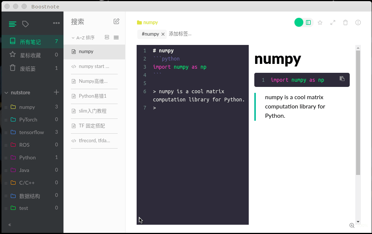The image size is (372, 234).
Task: Move the current note to trash
Action: click(x=345, y=23)
